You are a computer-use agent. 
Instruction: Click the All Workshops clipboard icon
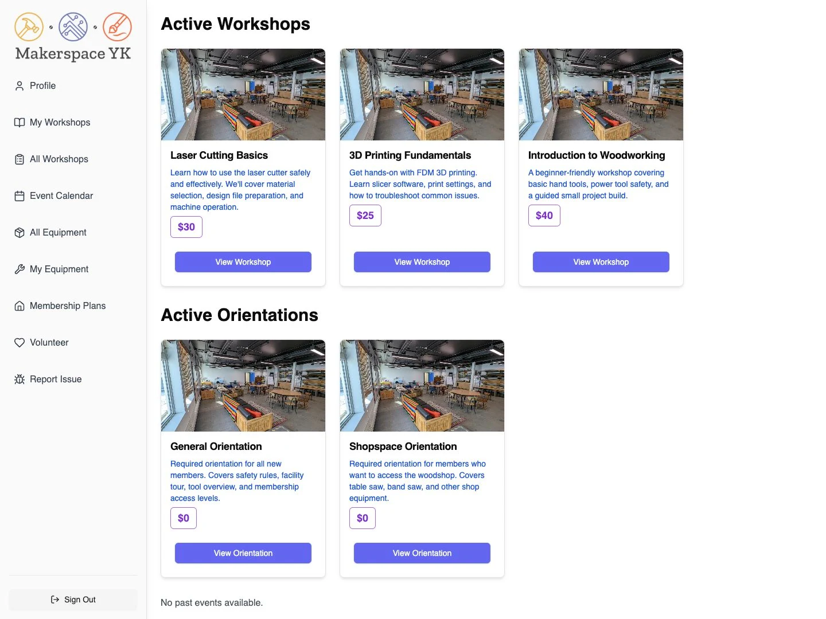coord(20,159)
